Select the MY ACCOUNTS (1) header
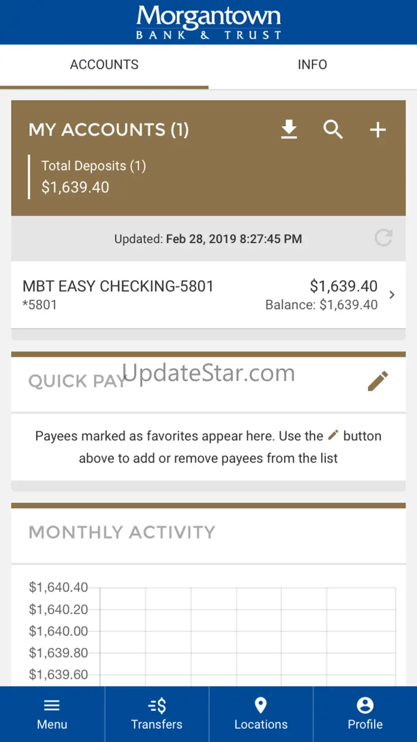Viewport: 417px width, 742px height. pos(109,130)
